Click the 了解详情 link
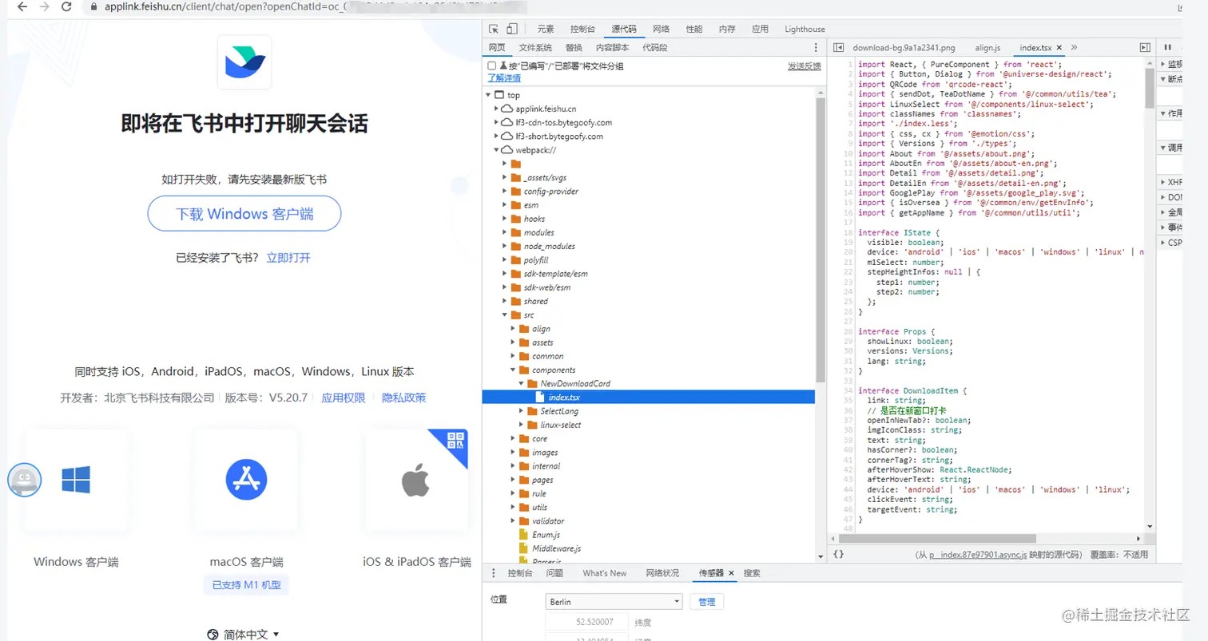Viewport: 1208px width, 641px height. click(504, 78)
